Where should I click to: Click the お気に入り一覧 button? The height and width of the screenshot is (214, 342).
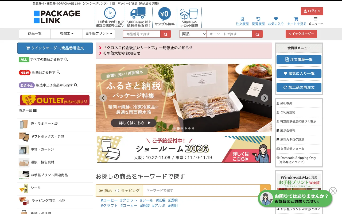(x=299, y=74)
